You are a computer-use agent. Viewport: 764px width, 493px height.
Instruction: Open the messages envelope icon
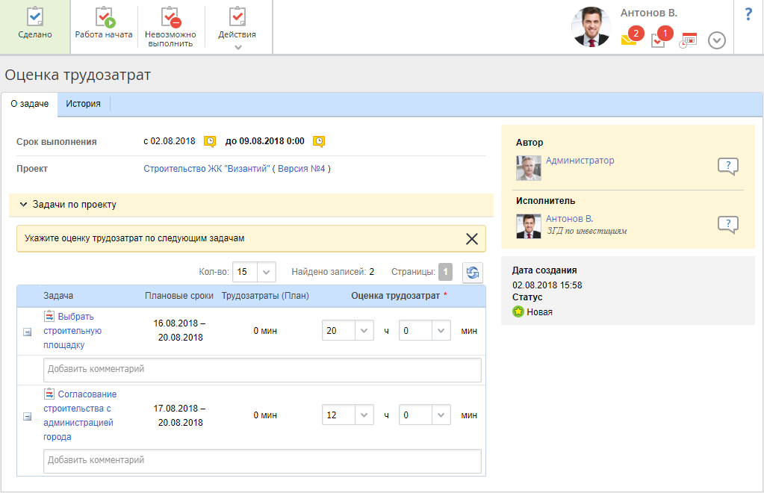click(x=629, y=40)
